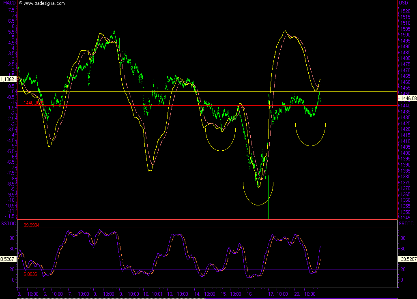Select the red 1440,3652 level label

click(x=33, y=103)
